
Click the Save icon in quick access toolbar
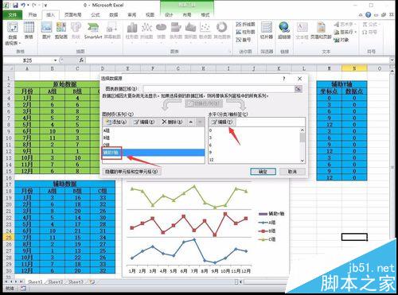[x=15, y=5]
